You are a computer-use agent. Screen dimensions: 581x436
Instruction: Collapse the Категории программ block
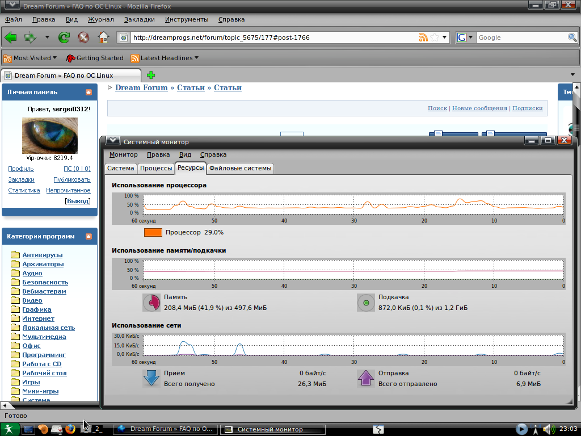89,236
